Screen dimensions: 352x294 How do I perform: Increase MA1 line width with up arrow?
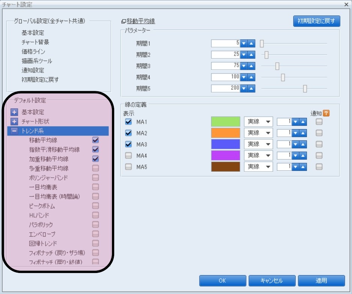pyautogui.click(x=303, y=122)
